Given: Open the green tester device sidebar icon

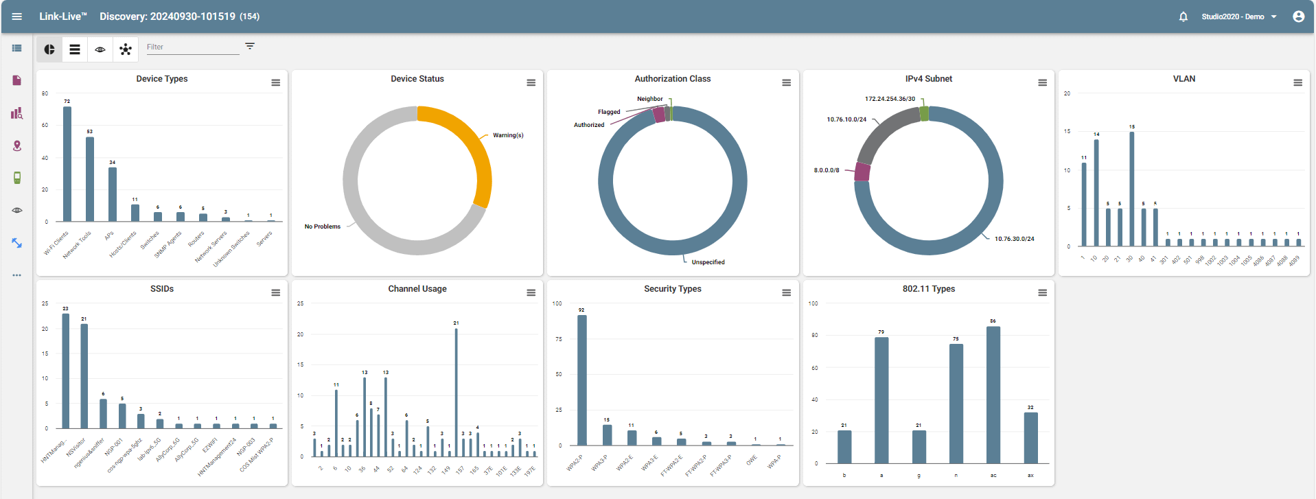Looking at the screenshot, I should (x=16, y=178).
